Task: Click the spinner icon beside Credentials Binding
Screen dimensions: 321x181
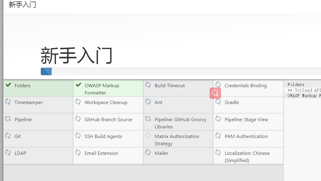Action: [218, 85]
